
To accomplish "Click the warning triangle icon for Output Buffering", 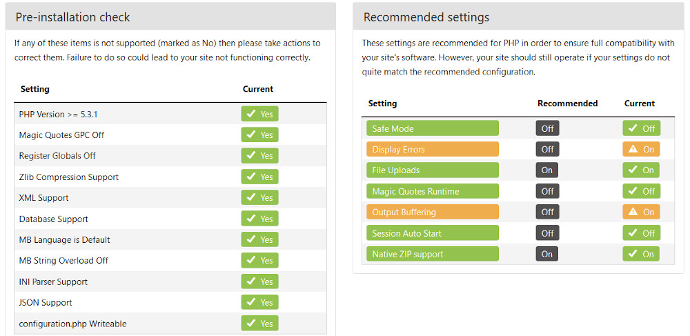I will click(633, 212).
